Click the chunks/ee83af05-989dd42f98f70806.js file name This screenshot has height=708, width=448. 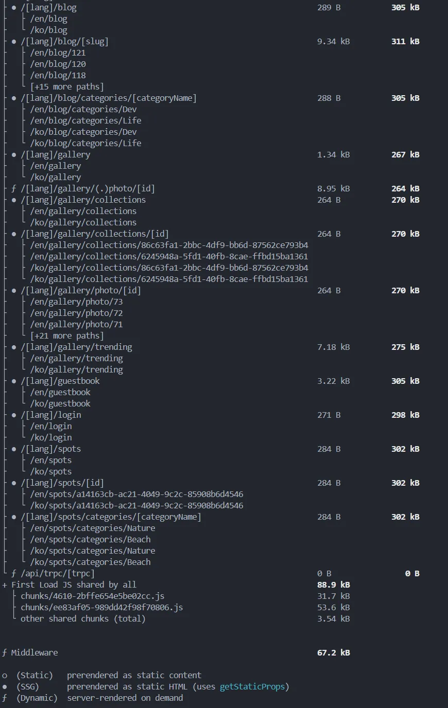click(101, 607)
